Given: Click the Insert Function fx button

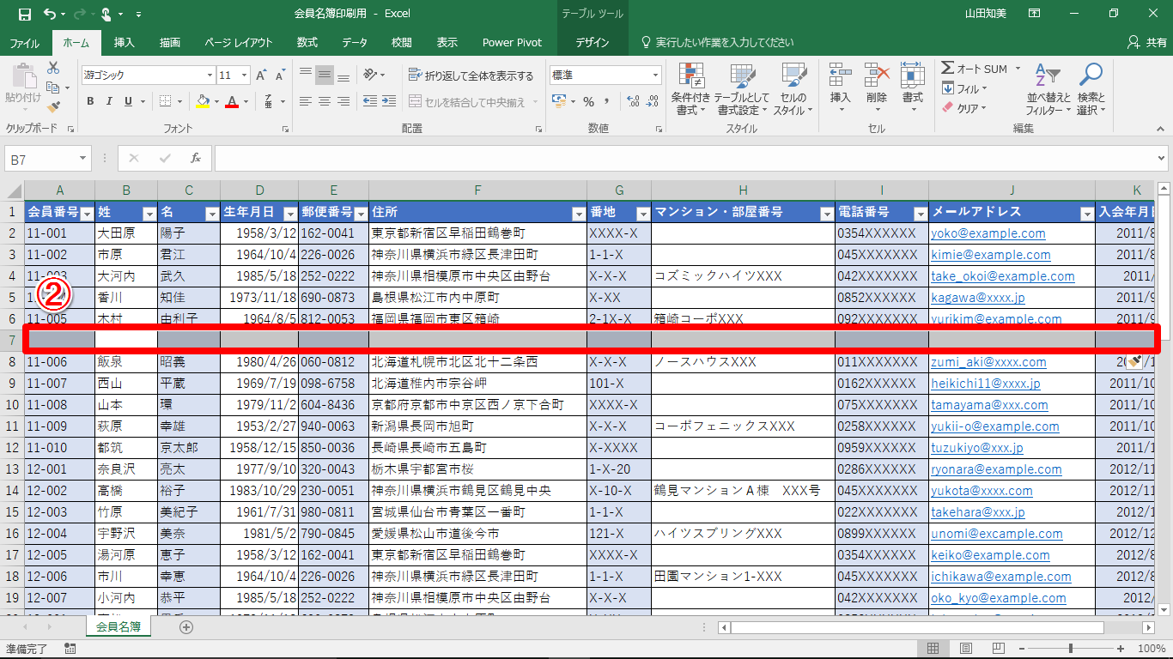Looking at the screenshot, I should (x=196, y=158).
